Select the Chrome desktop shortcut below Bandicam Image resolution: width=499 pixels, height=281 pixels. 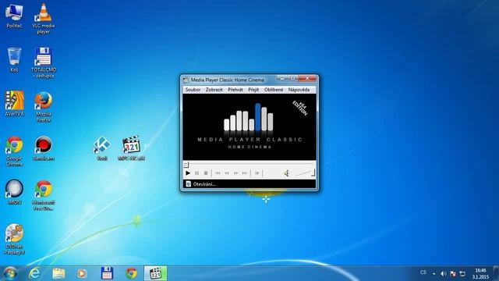point(44,195)
